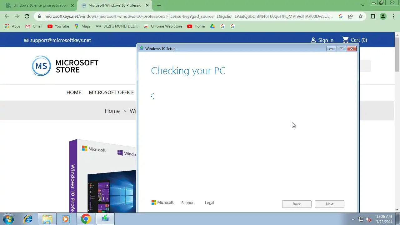Close the Microsoft Windows 10 Professional tab
The width and height of the screenshot is (400, 225).
(x=147, y=5)
